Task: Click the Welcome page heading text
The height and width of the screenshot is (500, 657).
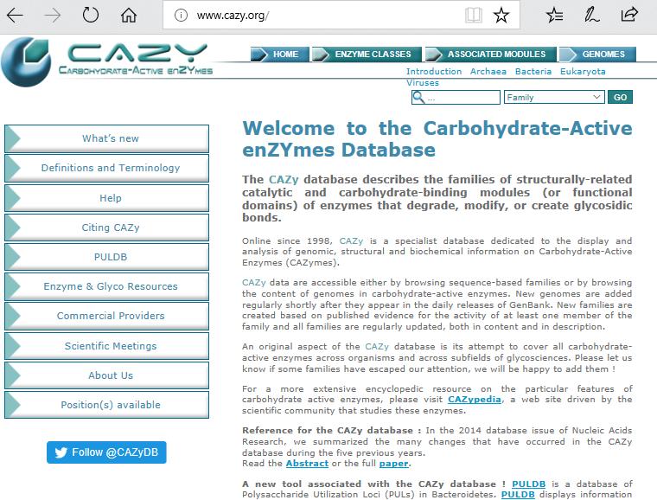Action: pos(437,139)
